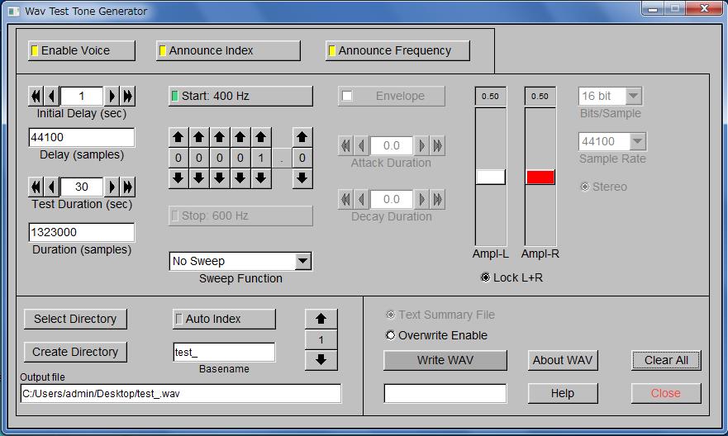Increase the fourth frequency digit with up arrow

tap(240, 137)
